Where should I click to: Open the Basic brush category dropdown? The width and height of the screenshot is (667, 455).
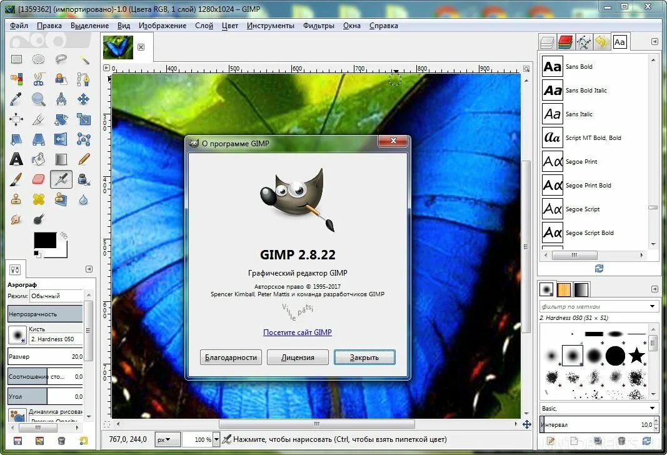[x=597, y=408]
